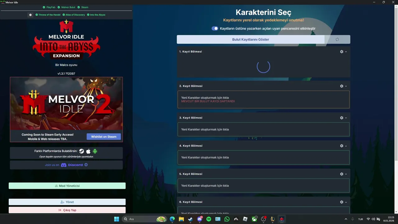The width and height of the screenshot is (398, 224).
Task: Open Roblox from the taskbar
Action: click(x=245, y=219)
